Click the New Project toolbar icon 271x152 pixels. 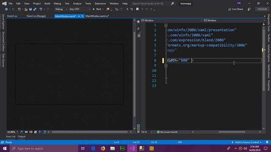coord(19,9)
